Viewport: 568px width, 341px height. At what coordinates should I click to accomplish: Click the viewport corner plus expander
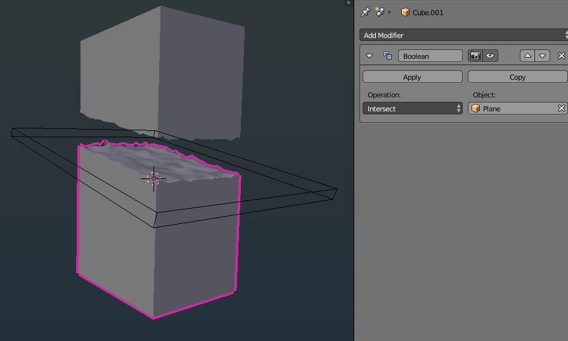(x=348, y=3)
